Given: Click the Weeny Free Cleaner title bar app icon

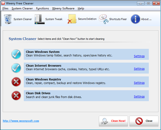Looking at the screenshot, I should pos(3,3).
